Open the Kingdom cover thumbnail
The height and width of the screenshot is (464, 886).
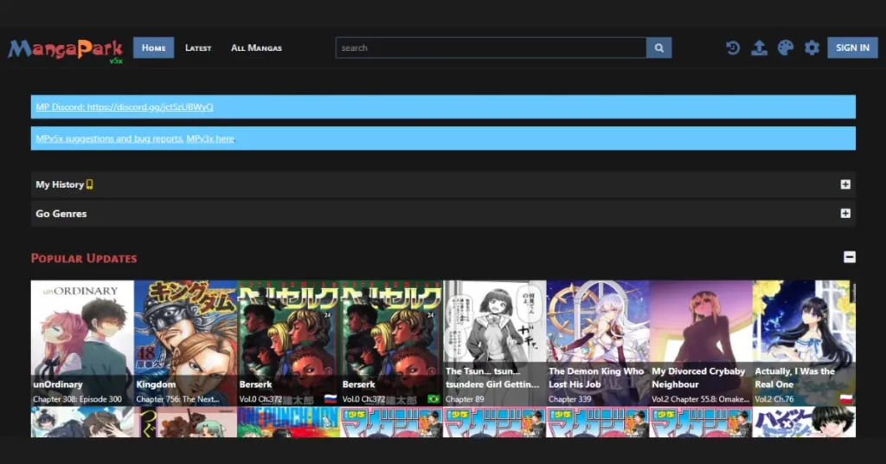(185, 343)
